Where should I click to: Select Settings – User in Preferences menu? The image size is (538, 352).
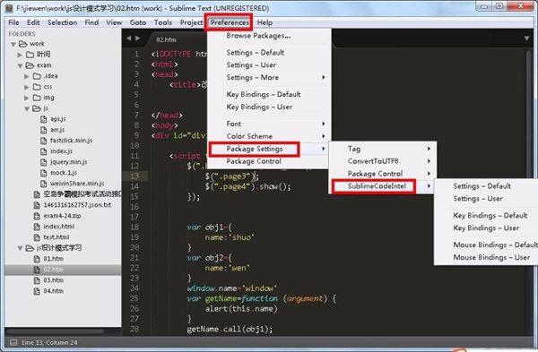point(269,65)
